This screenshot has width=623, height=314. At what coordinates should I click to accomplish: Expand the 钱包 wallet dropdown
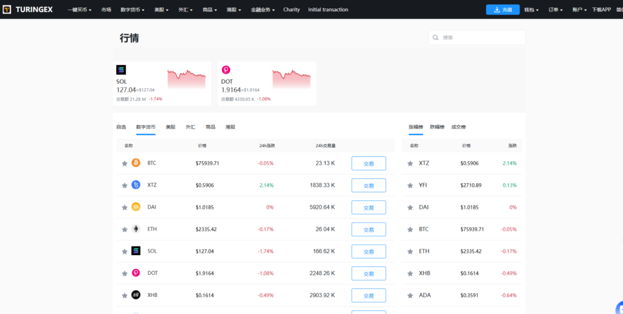531,10
